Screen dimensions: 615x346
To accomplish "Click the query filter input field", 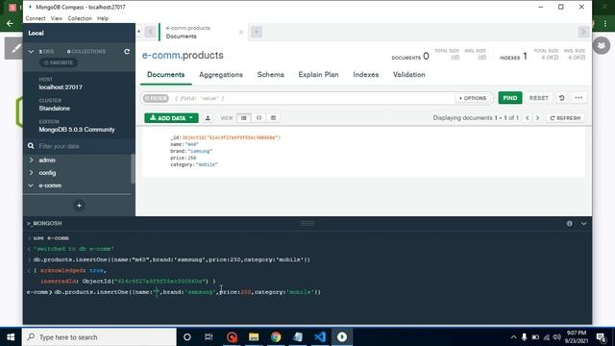I will pyautogui.click(x=314, y=98).
